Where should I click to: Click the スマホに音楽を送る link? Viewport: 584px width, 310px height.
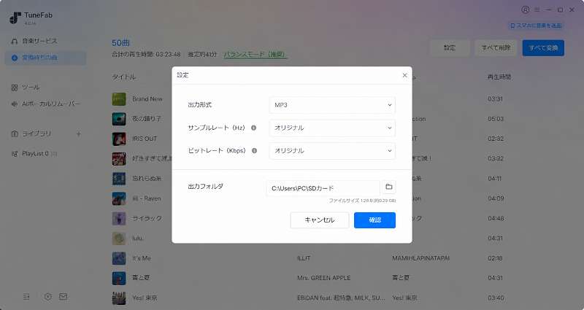pyautogui.click(x=537, y=26)
